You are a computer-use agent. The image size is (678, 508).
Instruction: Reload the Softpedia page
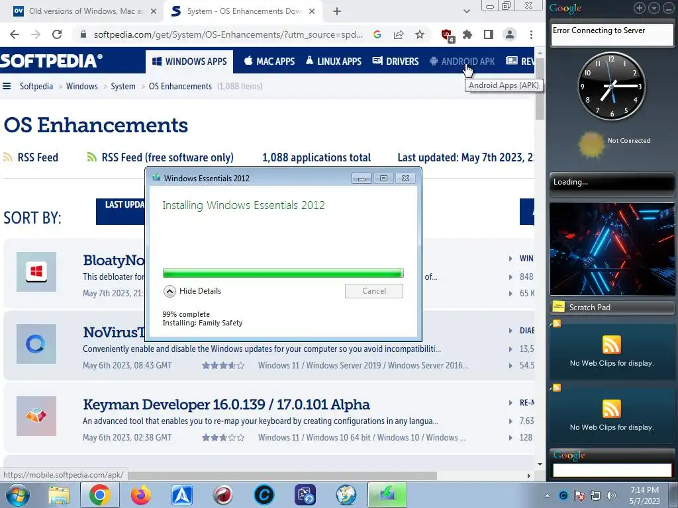tap(57, 34)
